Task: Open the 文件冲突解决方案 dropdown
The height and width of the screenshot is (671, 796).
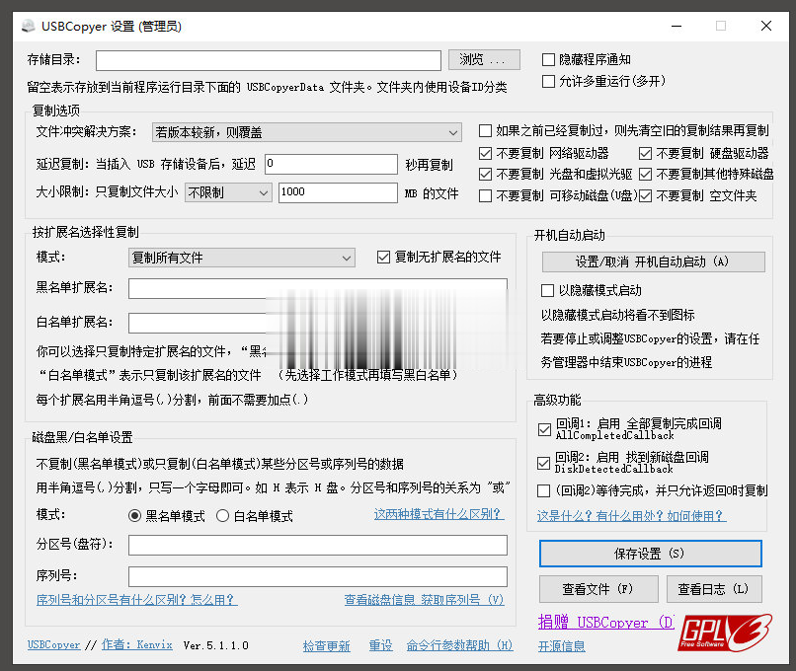Action: pyautogui.click(x=306, y=132)
